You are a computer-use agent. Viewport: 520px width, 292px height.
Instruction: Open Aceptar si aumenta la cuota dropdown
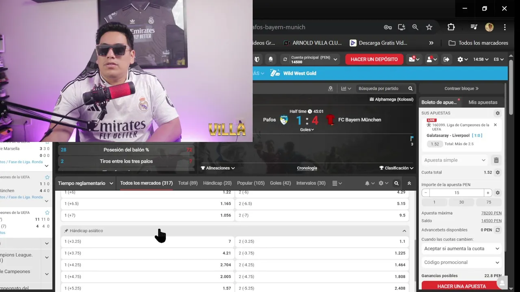click(461, 249)
